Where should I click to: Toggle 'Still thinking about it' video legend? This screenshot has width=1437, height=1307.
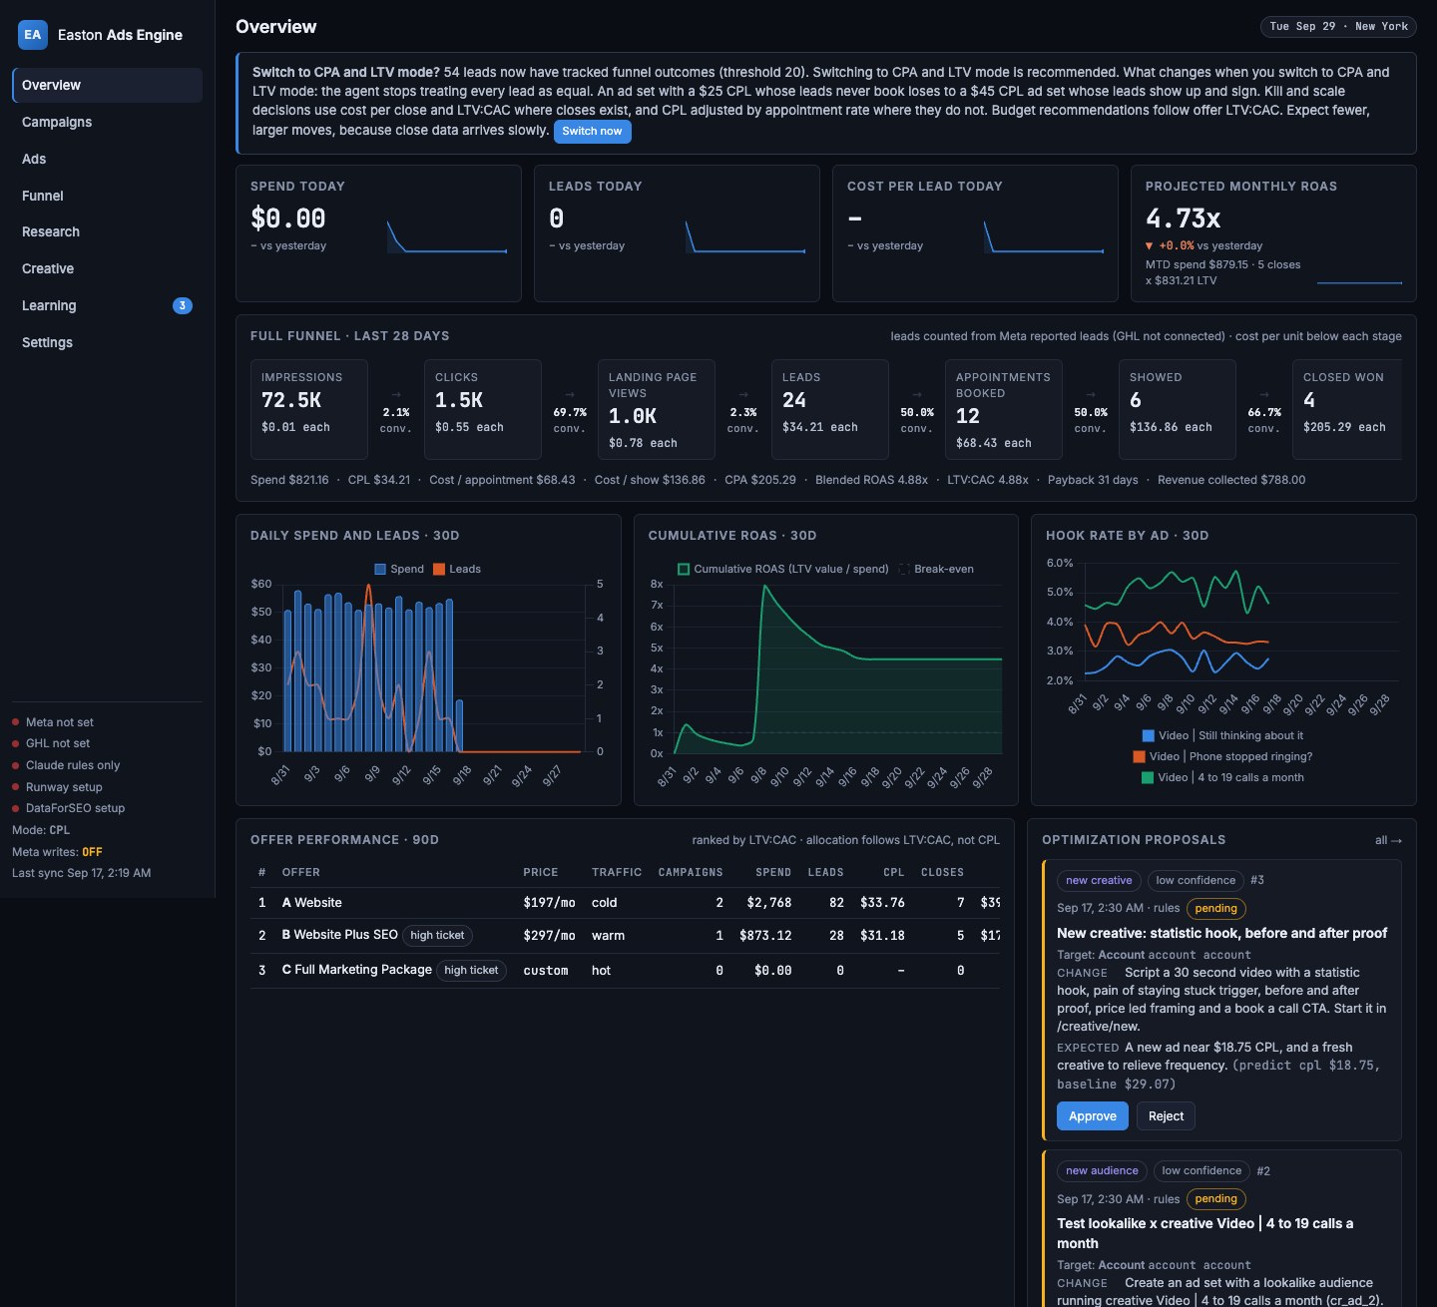click(x=1222, y=735)
